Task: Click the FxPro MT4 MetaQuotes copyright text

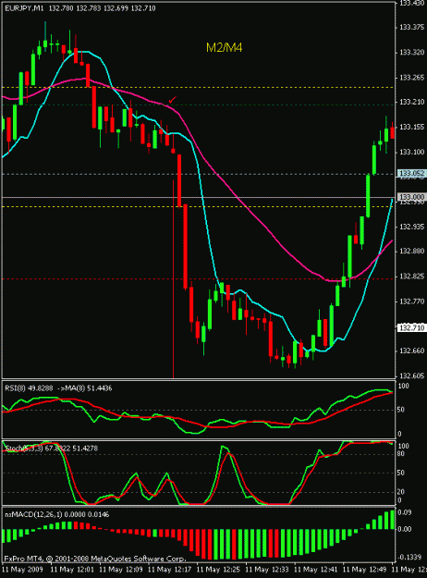Action: (x=95, y=559)
